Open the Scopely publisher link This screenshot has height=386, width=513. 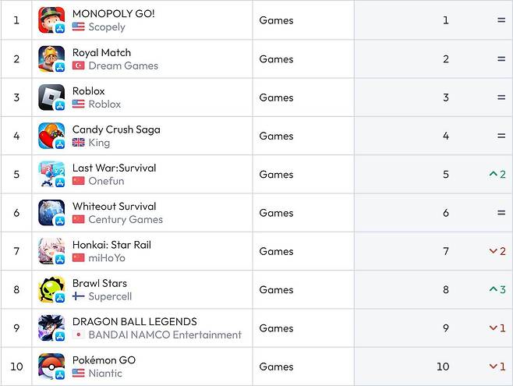(106, 27)
